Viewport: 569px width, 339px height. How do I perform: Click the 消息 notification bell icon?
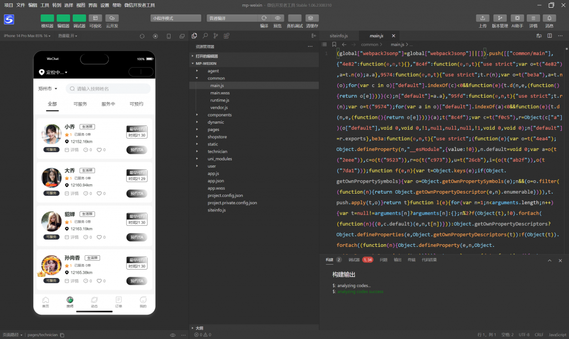[549, 18]
